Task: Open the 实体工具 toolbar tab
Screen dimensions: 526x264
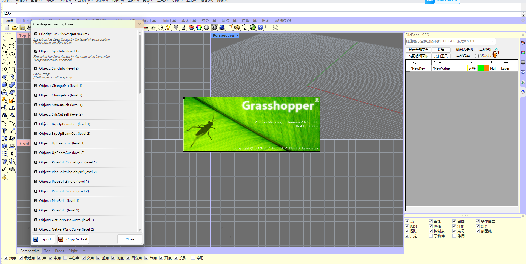Action: [x=189, y=21]
